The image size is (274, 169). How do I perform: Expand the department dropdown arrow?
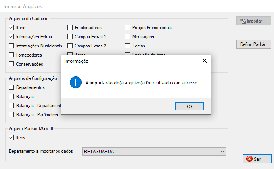222,151
